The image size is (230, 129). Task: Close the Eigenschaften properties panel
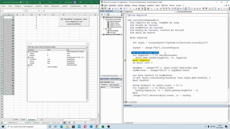(x=121, y=79)
